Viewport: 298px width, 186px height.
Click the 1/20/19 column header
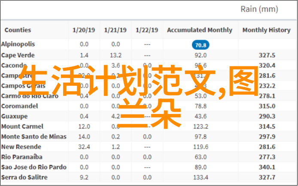pyautogui.click(x=84, y=30)
